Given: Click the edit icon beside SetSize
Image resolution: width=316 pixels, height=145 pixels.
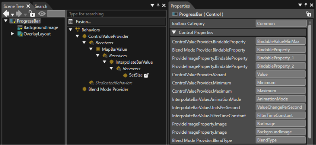Looking at the screenshot, I should coord(147,75).
